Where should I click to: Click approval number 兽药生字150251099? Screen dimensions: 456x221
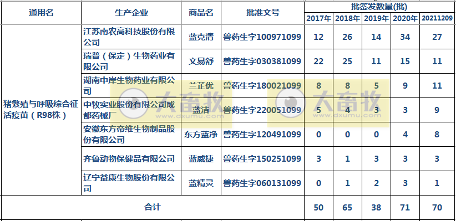tap(262, 159)
